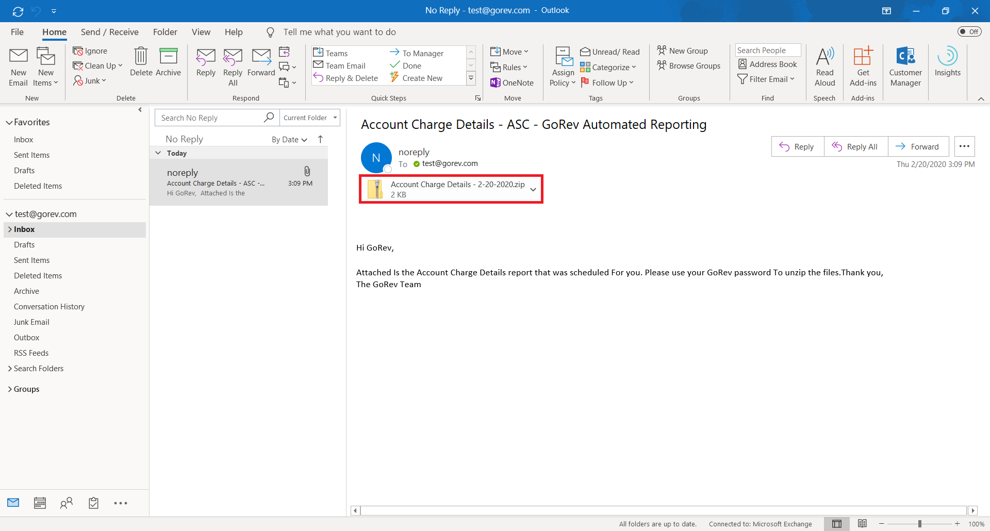Screen dimensions: 990x531
Task: Switch to People view icon
Action: click(x=67, y=503)
